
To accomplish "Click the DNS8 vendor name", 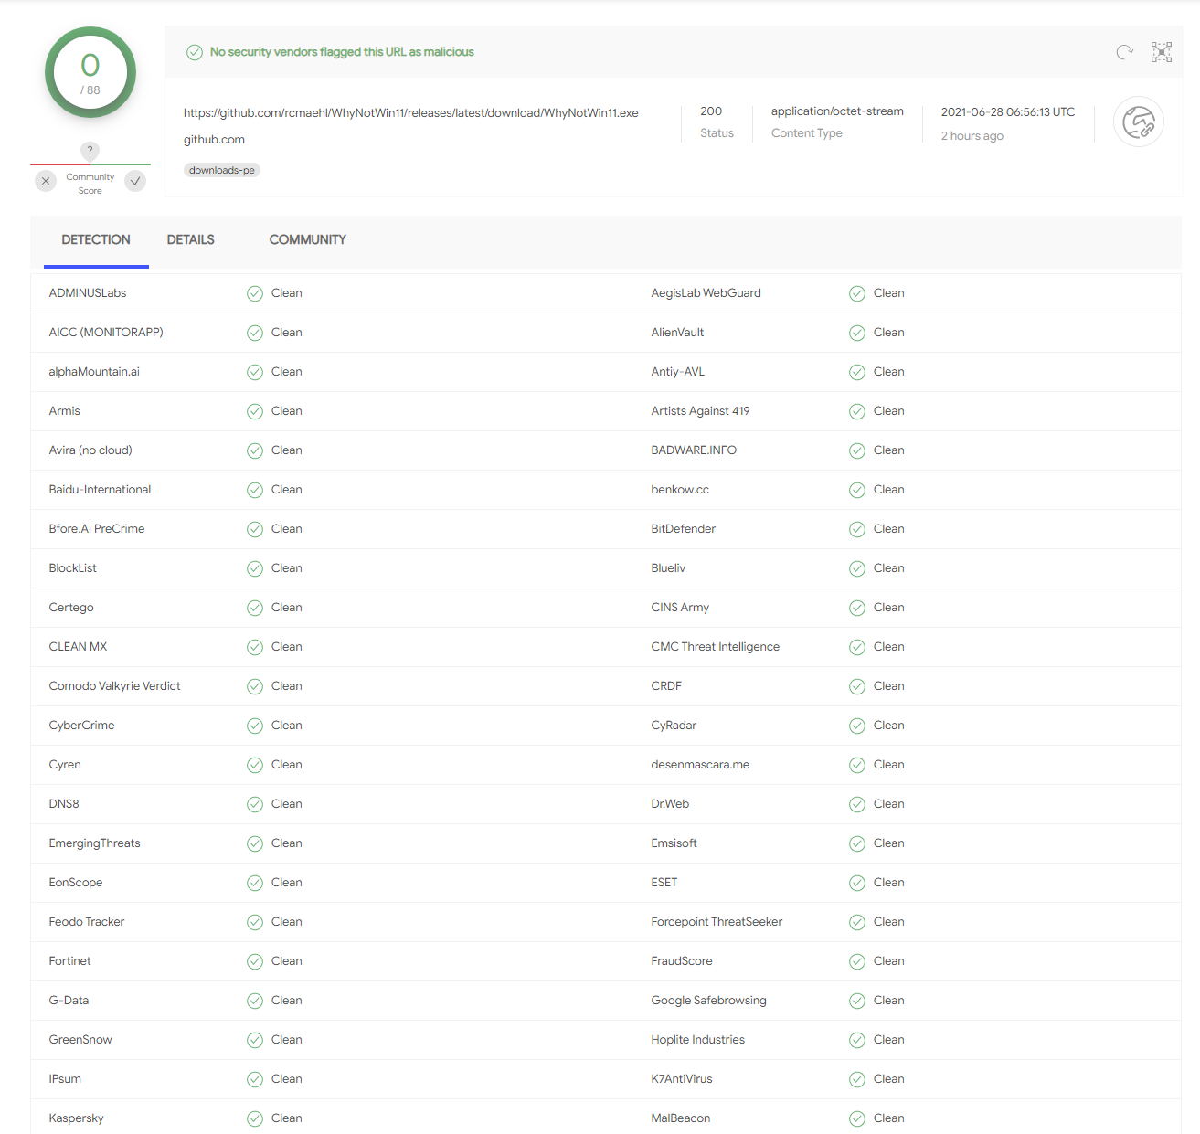I will pyautogui.click(x=64, y=804).
